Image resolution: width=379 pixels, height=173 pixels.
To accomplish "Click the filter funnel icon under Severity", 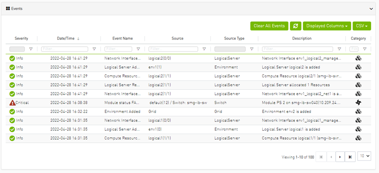I will tap(31, 49).
